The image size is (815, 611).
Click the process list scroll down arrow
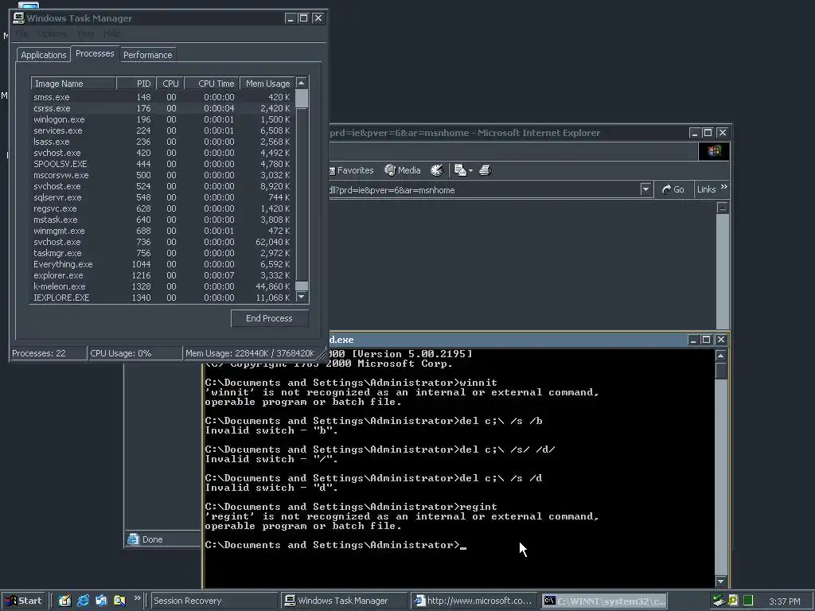[302, 298]
